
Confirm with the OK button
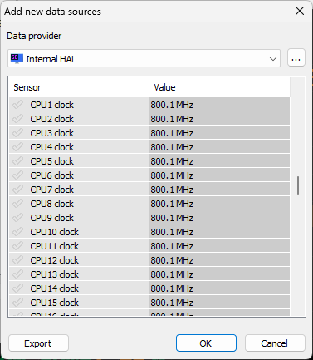tap(206, 343)
